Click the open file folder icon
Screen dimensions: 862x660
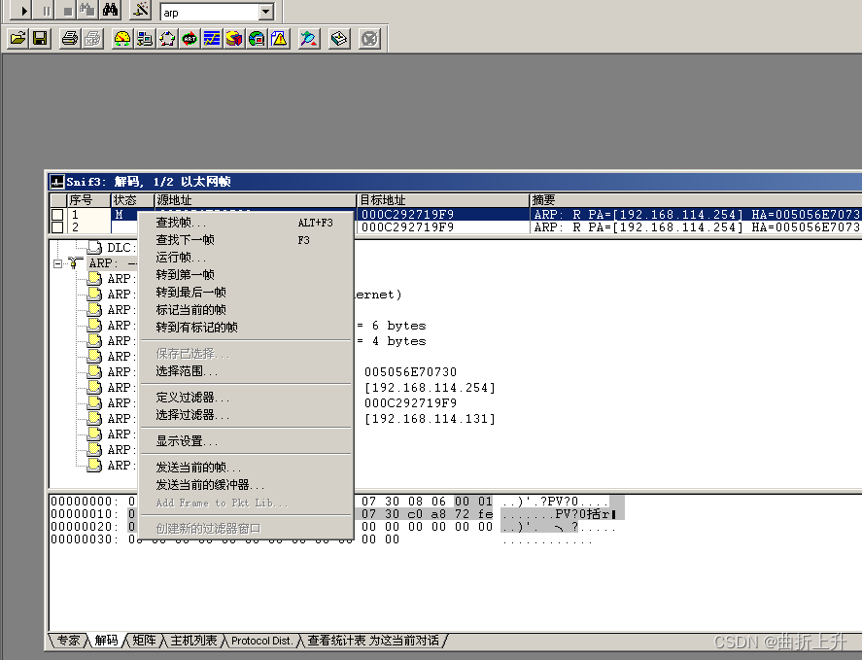17,39
